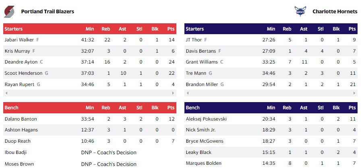Click Grant Williams player name

point(202,62)
